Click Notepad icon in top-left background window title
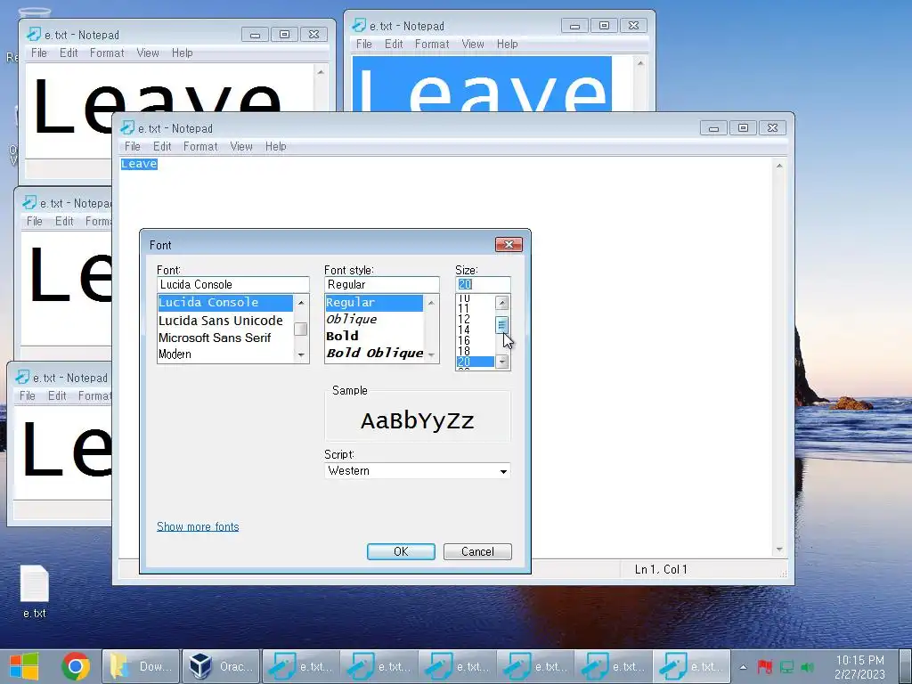This screenshot has height=684, width=912. [34, 35]
